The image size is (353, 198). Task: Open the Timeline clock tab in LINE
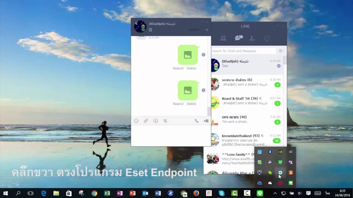click(x=267, y=38)
